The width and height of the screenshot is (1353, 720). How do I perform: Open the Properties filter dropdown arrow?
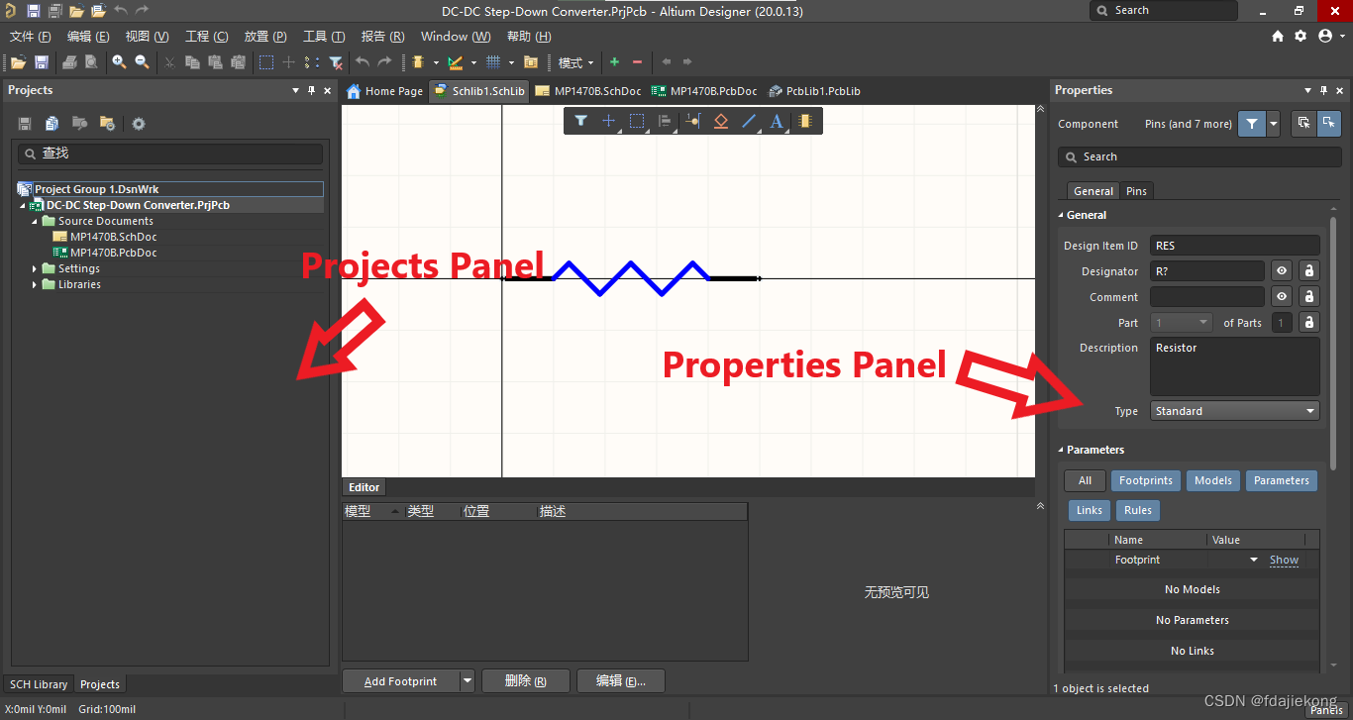(1273, 124)
